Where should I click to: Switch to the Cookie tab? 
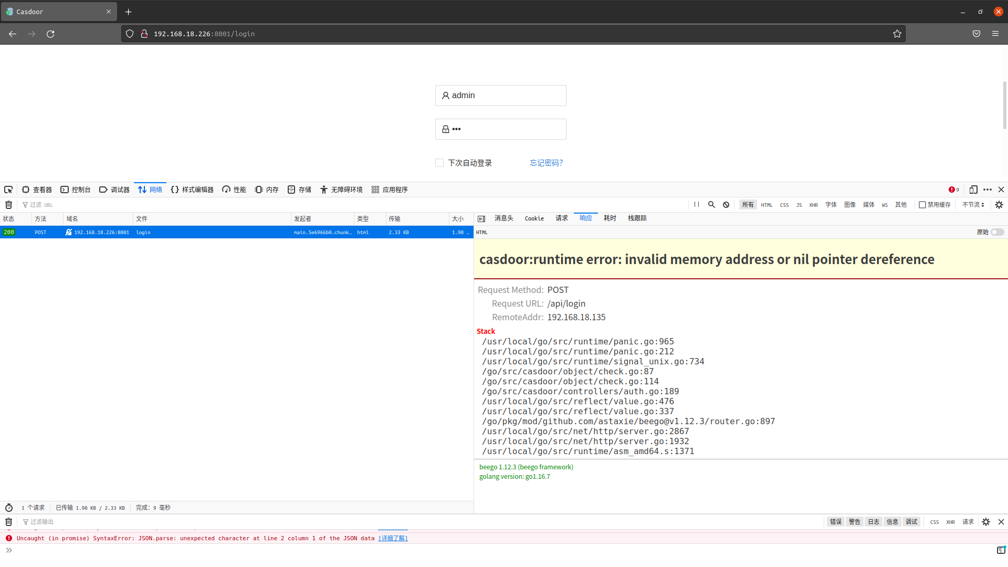(x=534, y=218)
